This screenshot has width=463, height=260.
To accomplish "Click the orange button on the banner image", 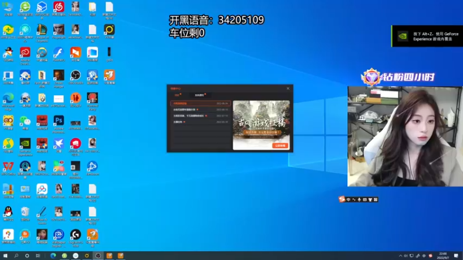I will 280,146.
